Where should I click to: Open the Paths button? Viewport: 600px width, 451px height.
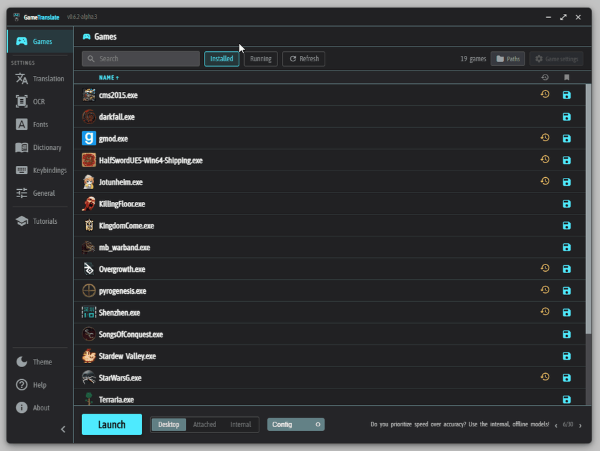tap(508, 59)
